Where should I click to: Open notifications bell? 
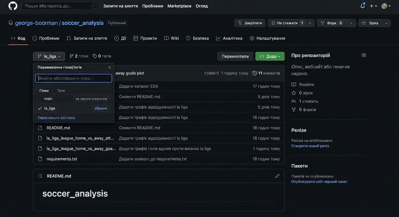(x=362, y=6)
